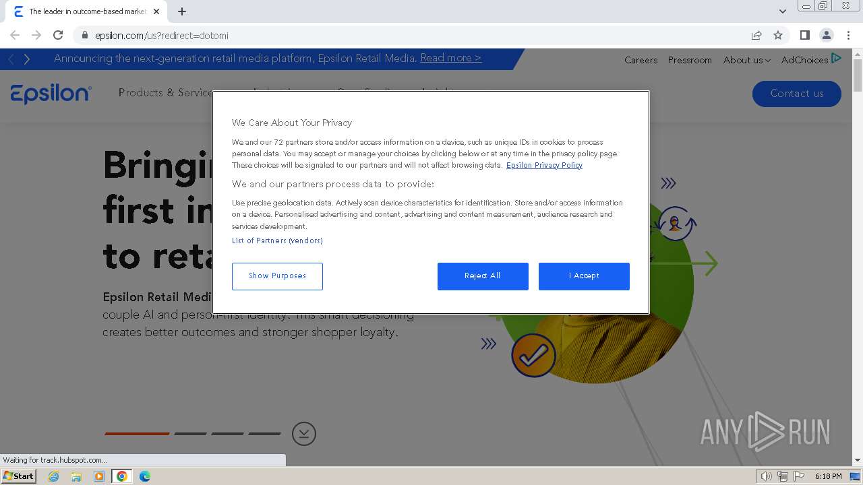This screenshot has width=863, height=485.
Task: Select Chrome in the taskbar
Action: (x=122, y=476)
